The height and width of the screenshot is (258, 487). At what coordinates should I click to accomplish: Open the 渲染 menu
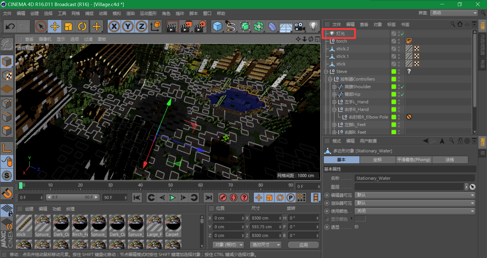tap(130, 13)
